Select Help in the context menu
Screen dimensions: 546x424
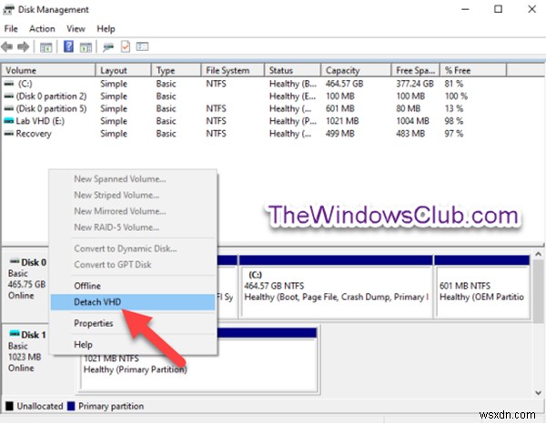(133, 345)
